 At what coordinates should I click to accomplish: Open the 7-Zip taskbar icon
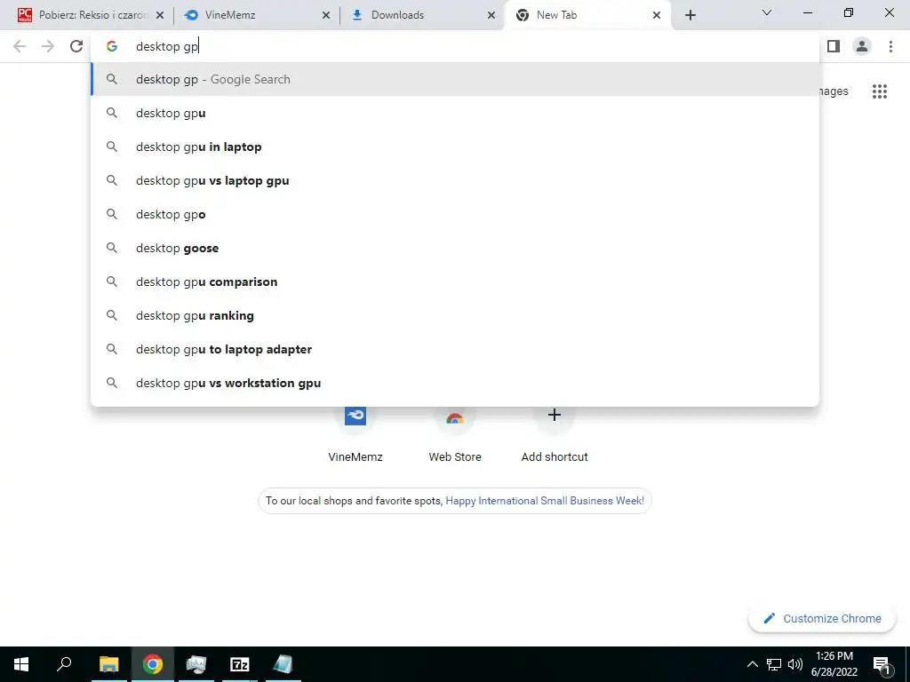[240, 664]
